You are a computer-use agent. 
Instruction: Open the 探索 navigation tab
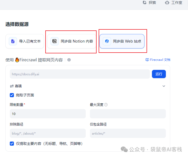(152, 3)
